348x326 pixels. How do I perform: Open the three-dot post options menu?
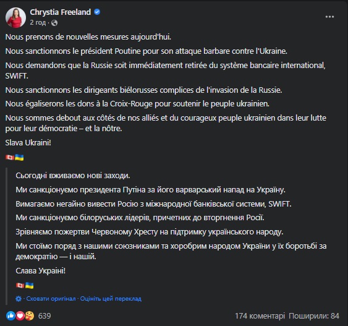[x=329, y=17]
